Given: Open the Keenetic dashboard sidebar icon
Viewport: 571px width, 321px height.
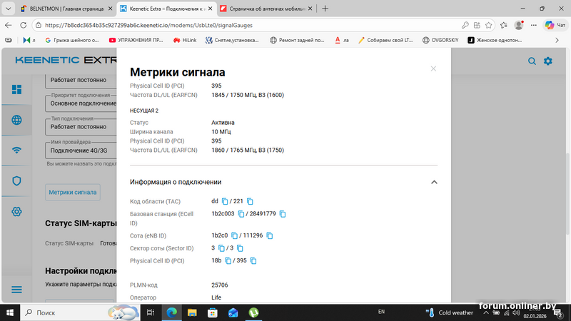Looking at the screenshot, I should coord(16,90).
